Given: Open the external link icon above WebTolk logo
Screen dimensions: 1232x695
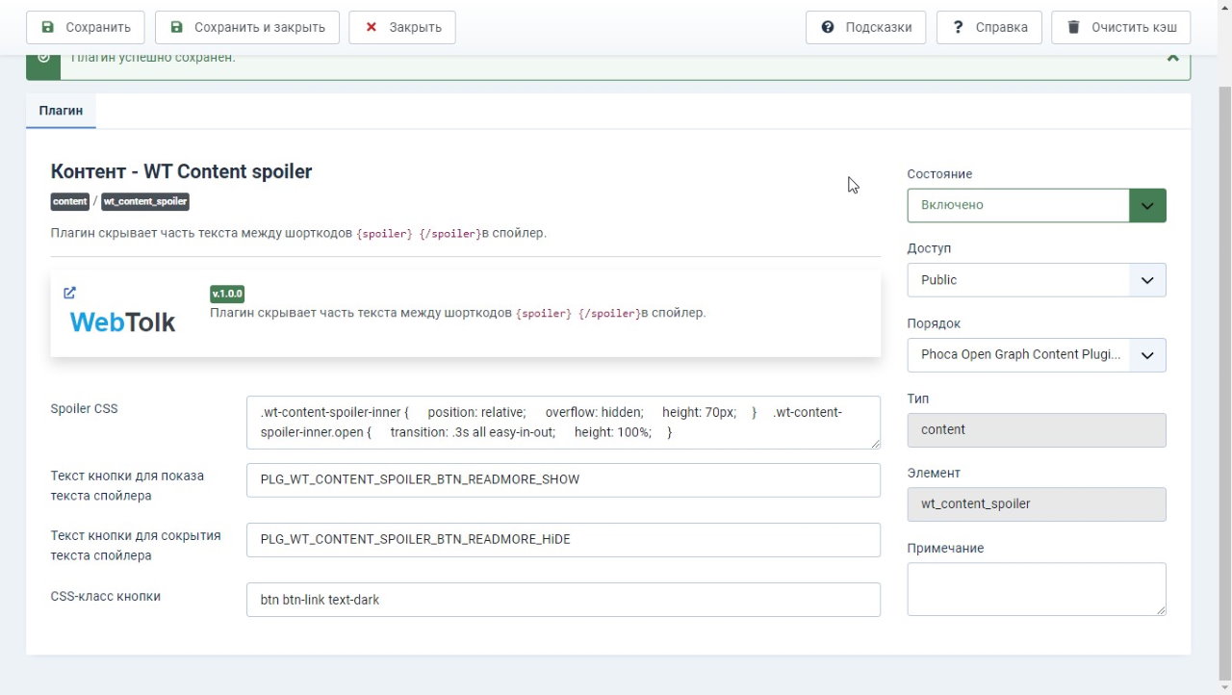Looking at the screenshot, I should click(69, 293).
